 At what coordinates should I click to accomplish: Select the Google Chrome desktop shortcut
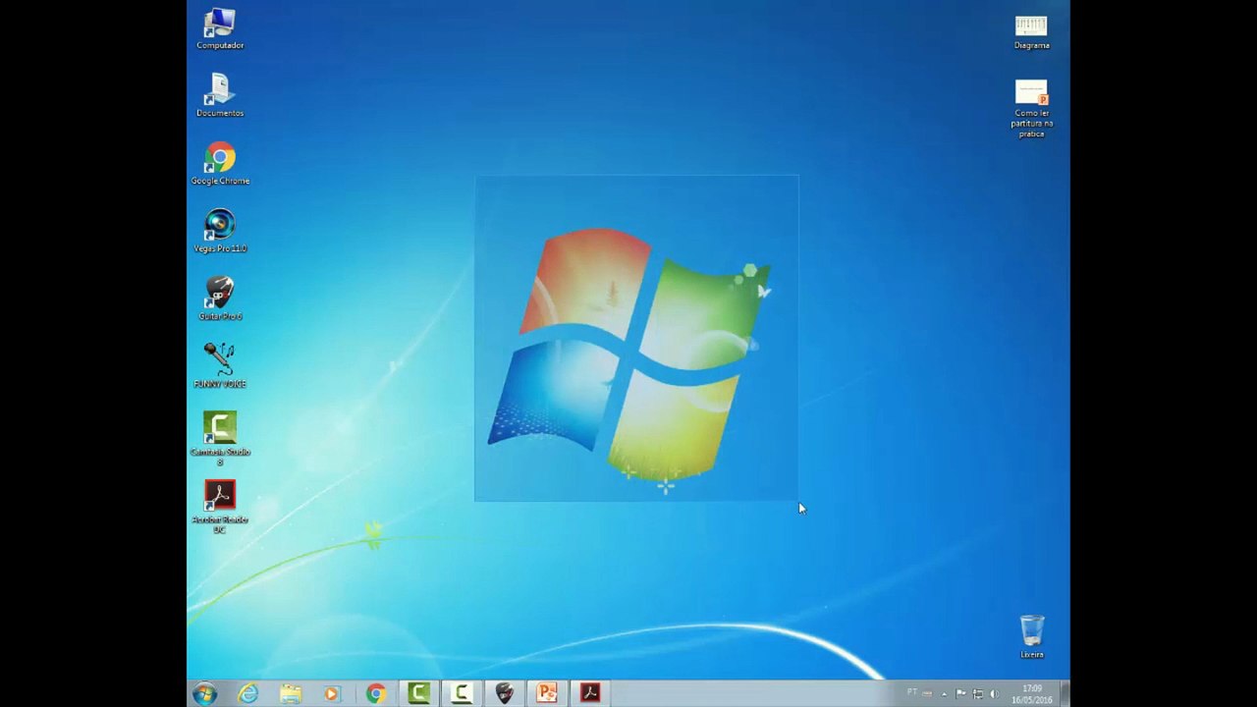(x=220, y=165)
